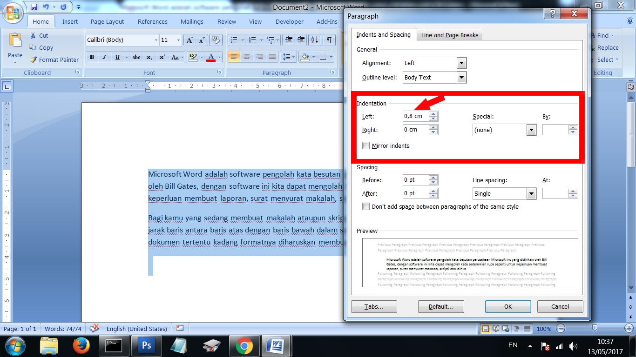Click the OK button in Paragraph dialog
The image size is (636, 357).
(x=508, y=306)
